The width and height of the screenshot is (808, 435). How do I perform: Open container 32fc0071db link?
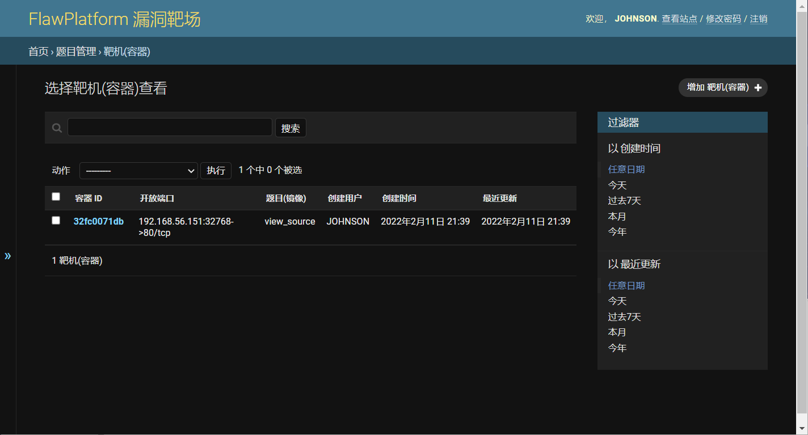(x=99, y=221)
